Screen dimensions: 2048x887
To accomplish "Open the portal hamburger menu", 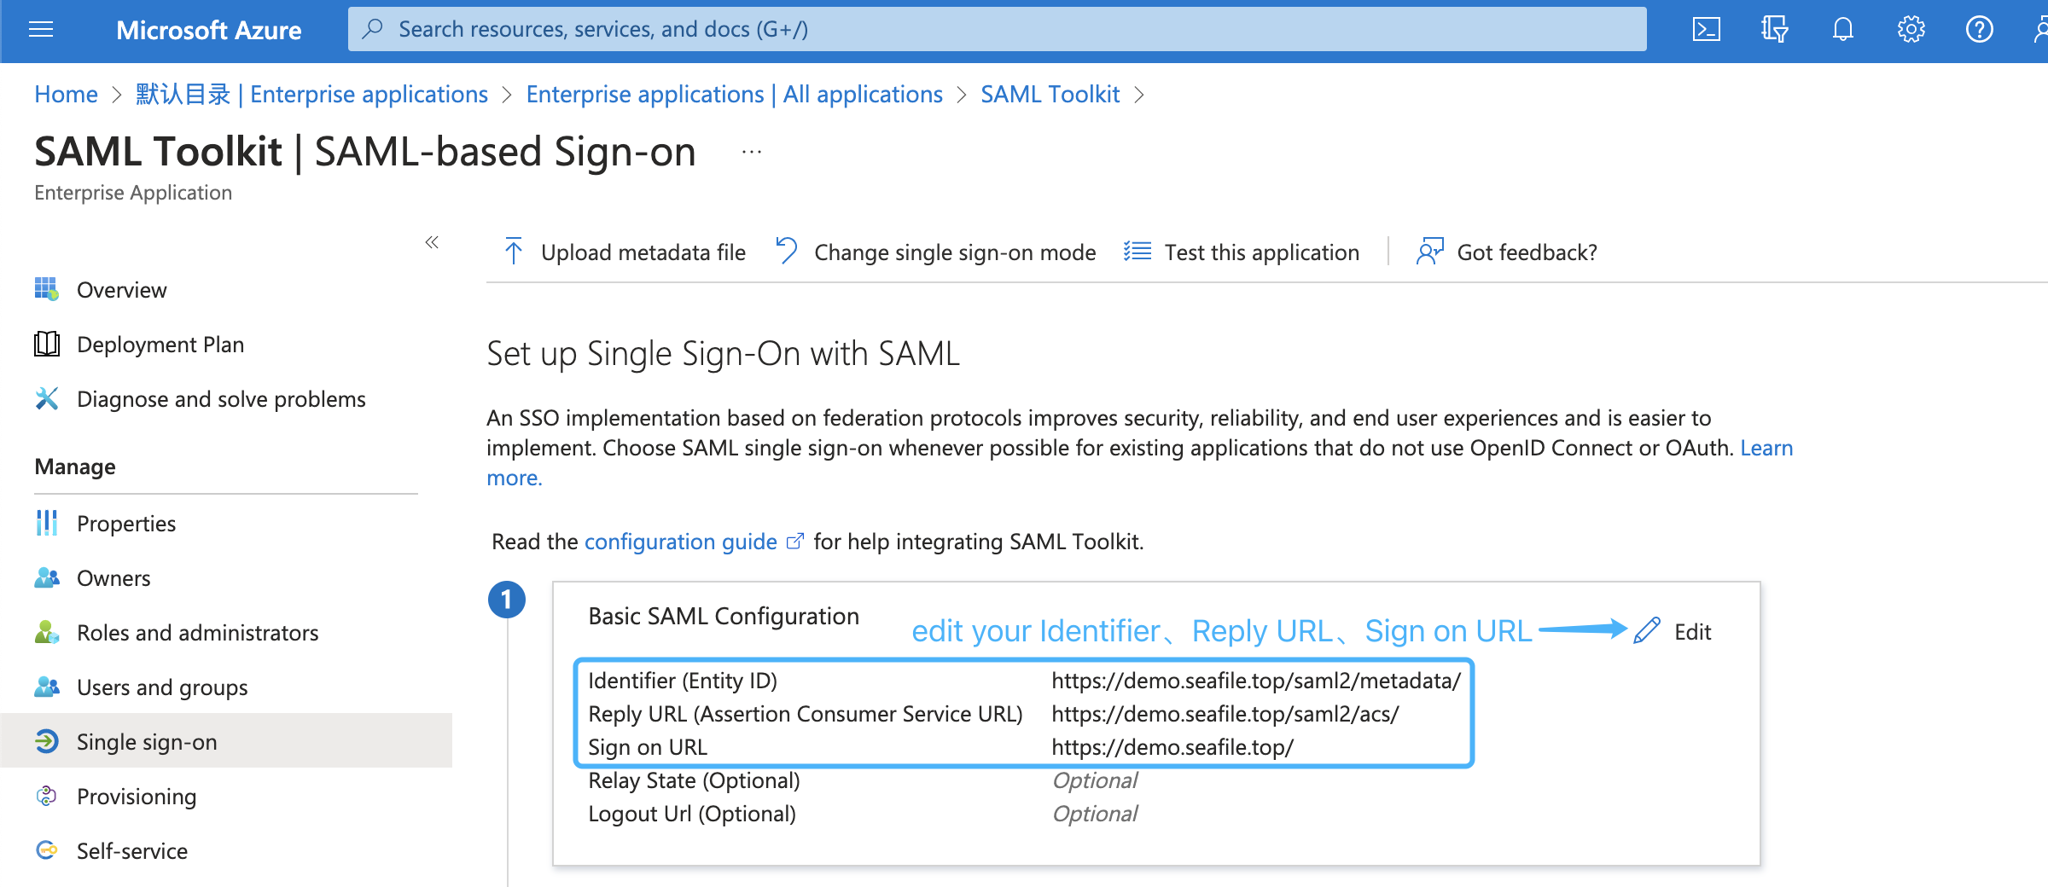I will tap(40, 29).
